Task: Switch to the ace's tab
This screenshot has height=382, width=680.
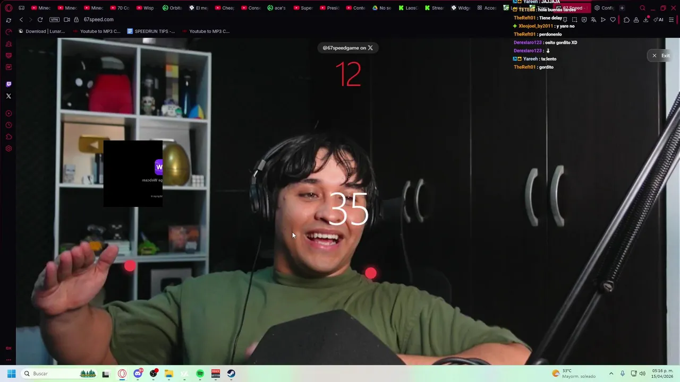Action: [x=277, y=8]
